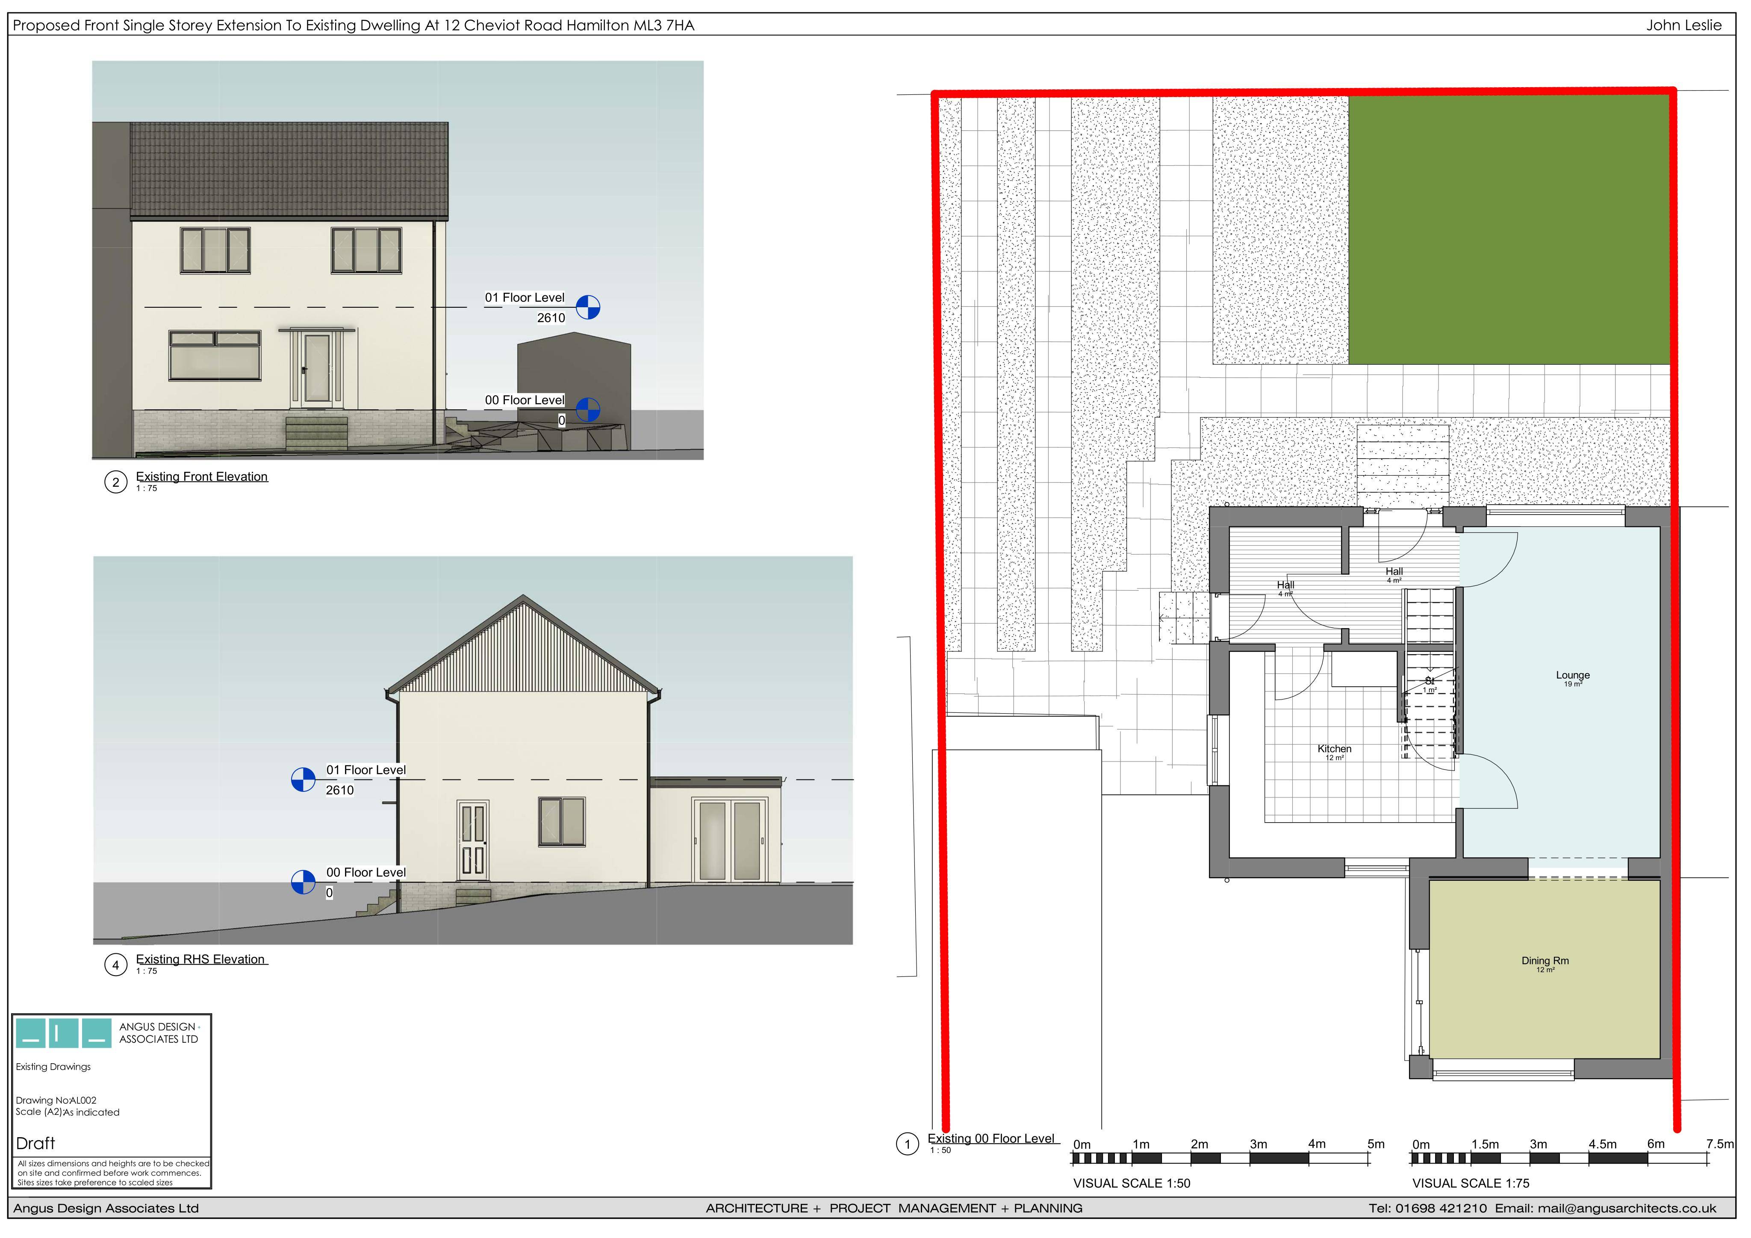The height and width of the screenshot is (1238, 1751).
Task: Click the 'All sizes dimensions and heights' disclaimer note
Action: [113, 1173]
